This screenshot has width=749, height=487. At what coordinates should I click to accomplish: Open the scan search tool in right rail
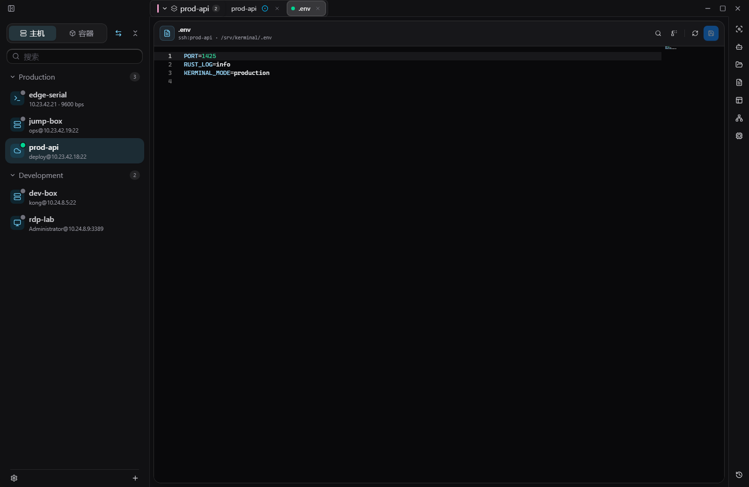(739, 29)
